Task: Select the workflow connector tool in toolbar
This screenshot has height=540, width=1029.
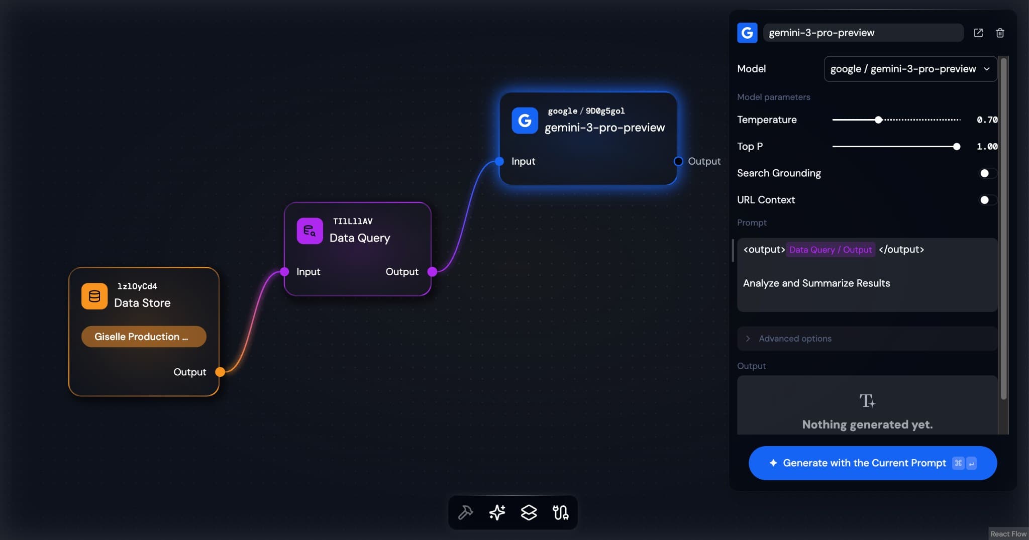Action: point(560,512)
